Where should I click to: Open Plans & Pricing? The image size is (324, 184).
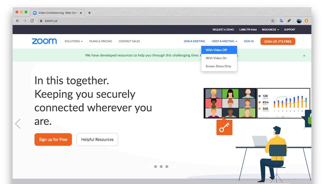[101, 41]
